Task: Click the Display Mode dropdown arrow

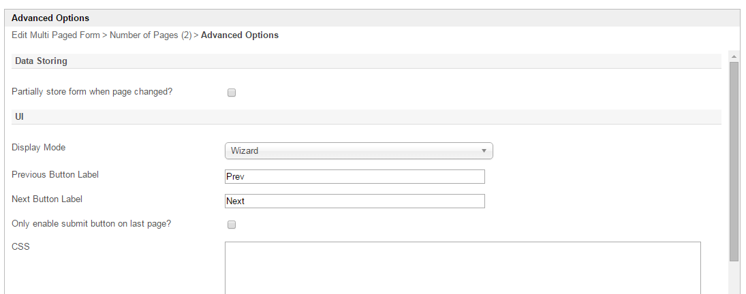Action: [x=484, y=150]
